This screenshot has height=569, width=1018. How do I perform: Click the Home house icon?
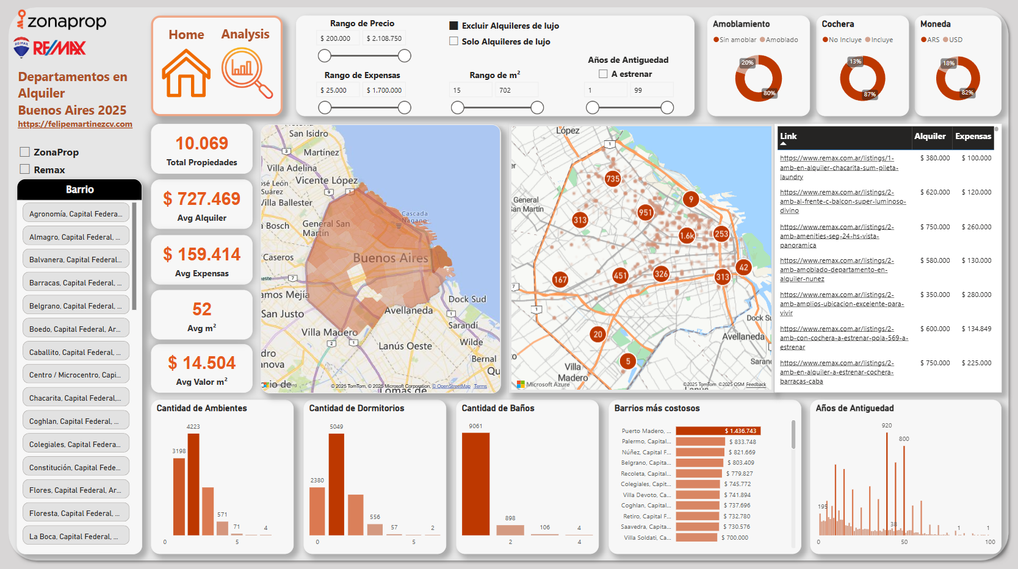coord(186,74)
